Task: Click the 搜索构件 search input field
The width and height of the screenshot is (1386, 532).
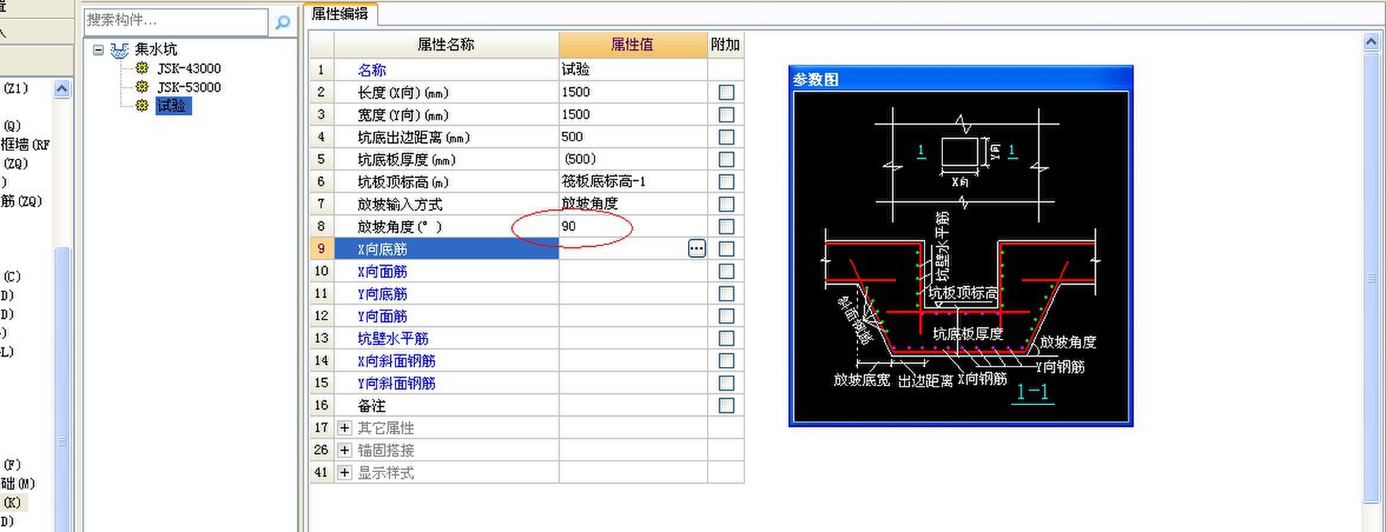Action: click(x=176, y=21)
